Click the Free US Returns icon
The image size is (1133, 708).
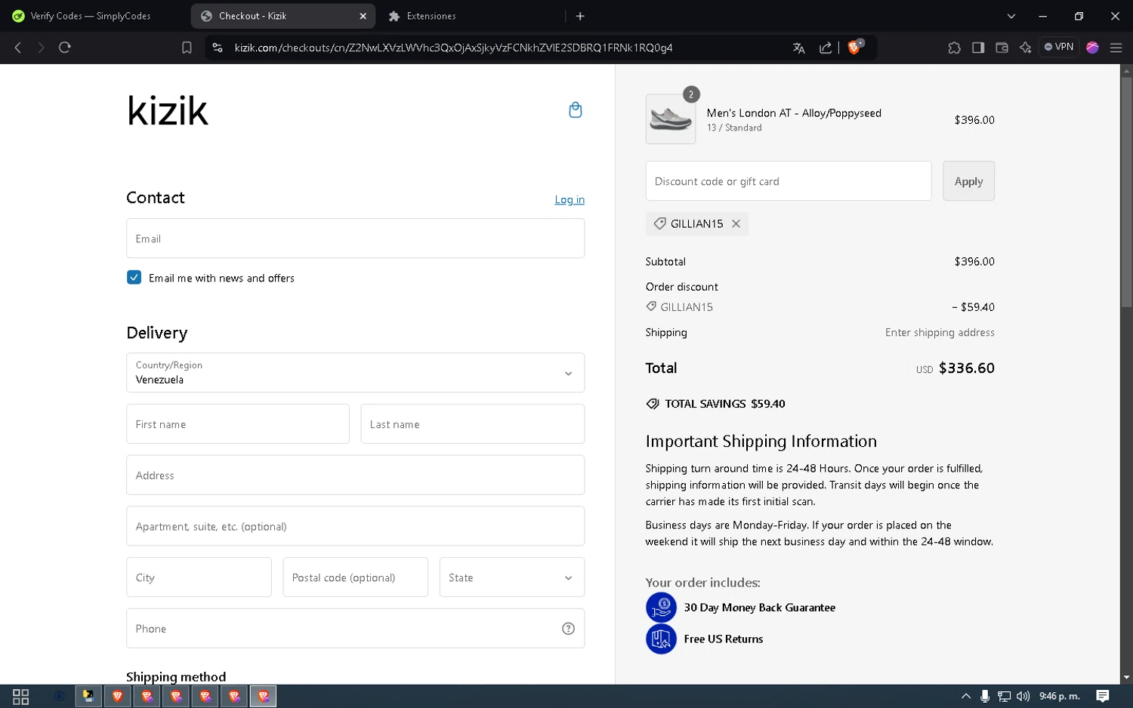[x=661, y=639]
